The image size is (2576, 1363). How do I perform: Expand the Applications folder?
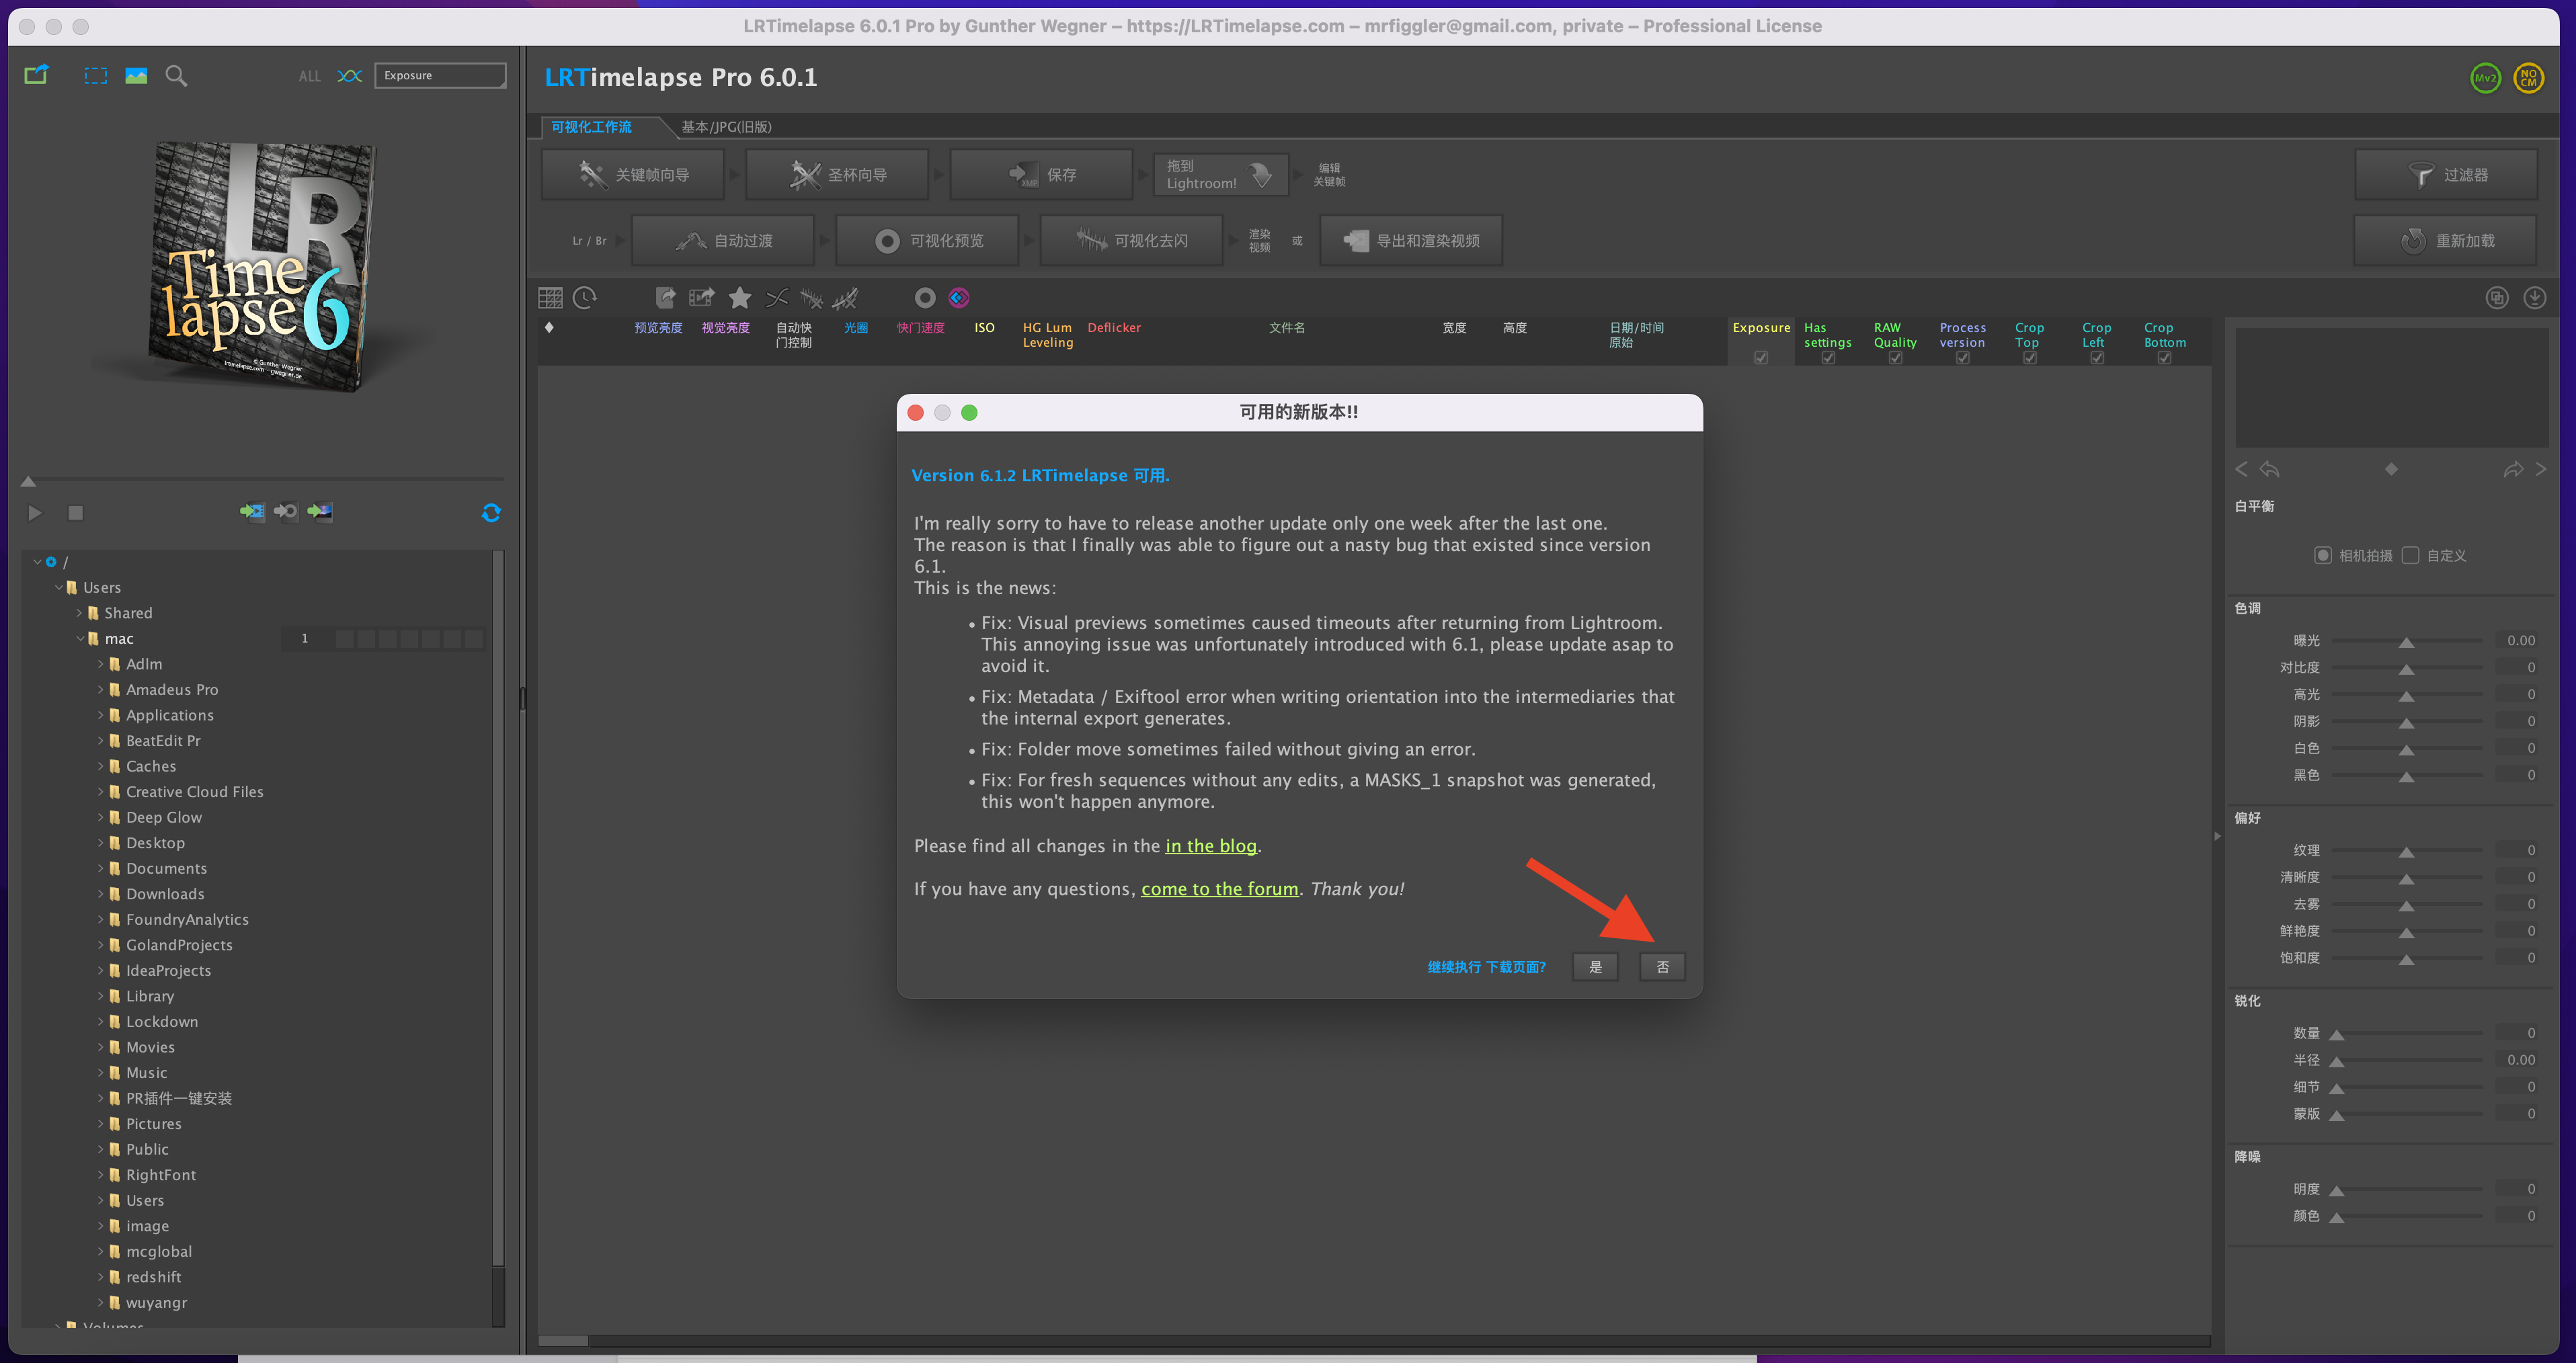click(x=102, y=715)
